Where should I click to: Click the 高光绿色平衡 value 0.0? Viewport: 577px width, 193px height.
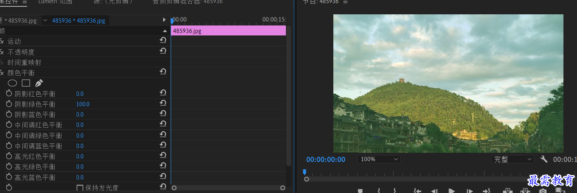point(80,167)
